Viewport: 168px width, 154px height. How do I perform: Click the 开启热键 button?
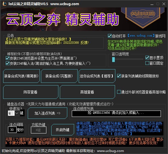click(63, 130)
